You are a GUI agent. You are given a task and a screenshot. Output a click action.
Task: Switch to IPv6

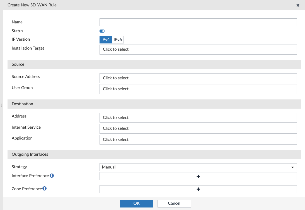click(117, 39)
